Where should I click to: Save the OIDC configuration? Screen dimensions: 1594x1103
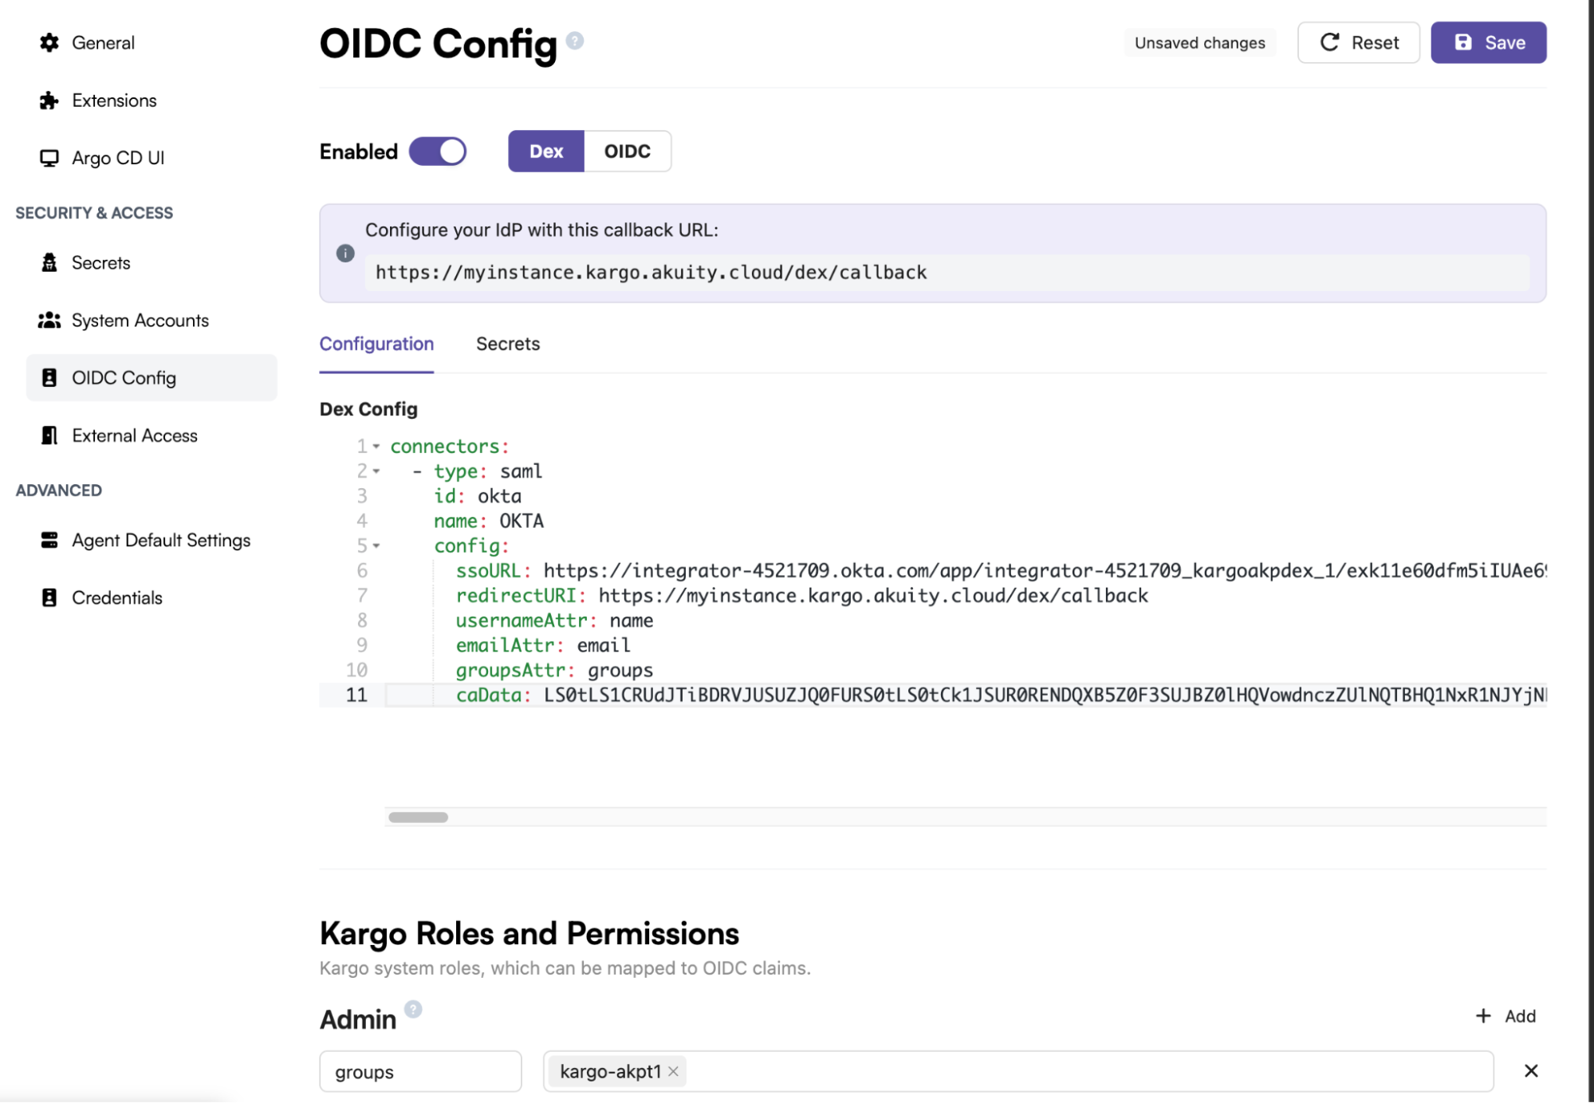click(x=1488, y=42)
